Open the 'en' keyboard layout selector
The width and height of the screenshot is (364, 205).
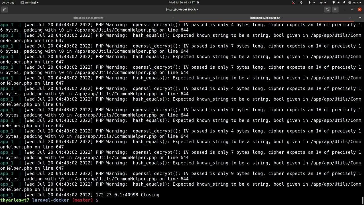pos(323,3)
